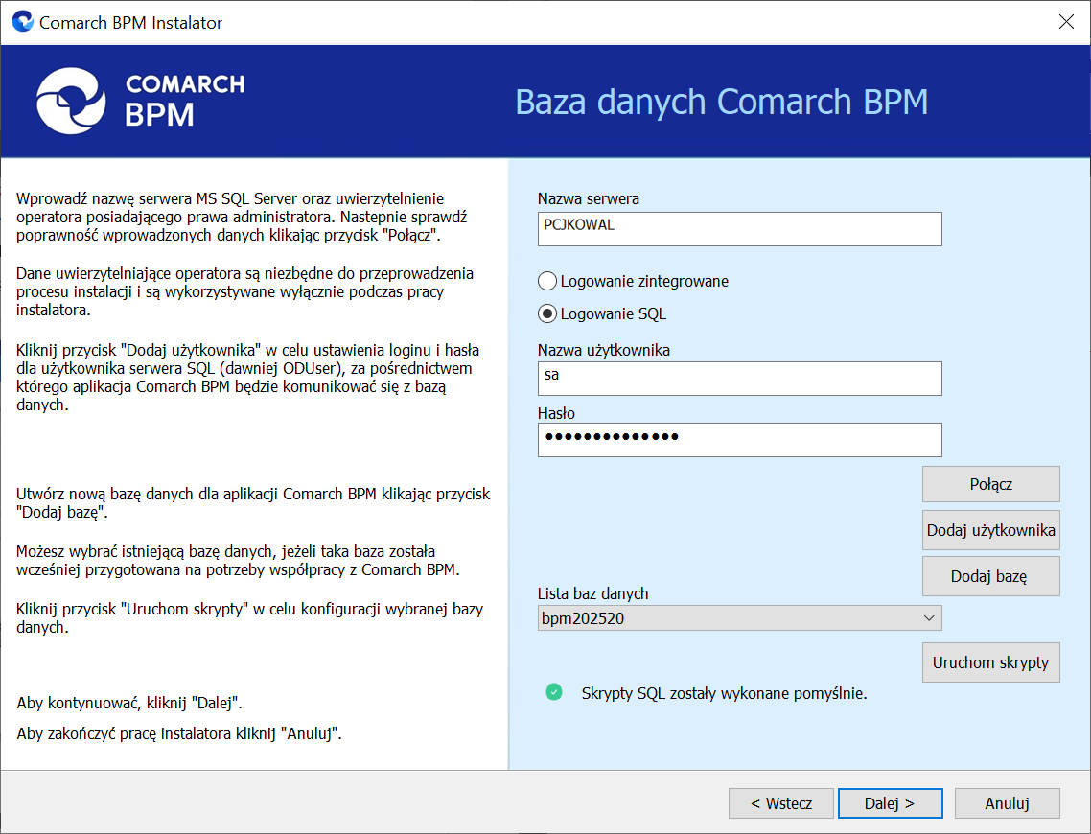This screenshot has height=834, width=1091.
Task: Click the Połącz button
Action: (990, 484)
